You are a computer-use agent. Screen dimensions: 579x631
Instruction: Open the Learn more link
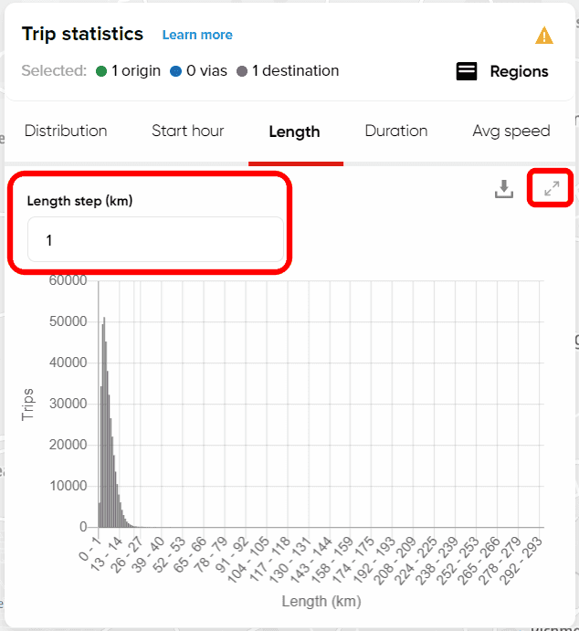coord(197,35)
